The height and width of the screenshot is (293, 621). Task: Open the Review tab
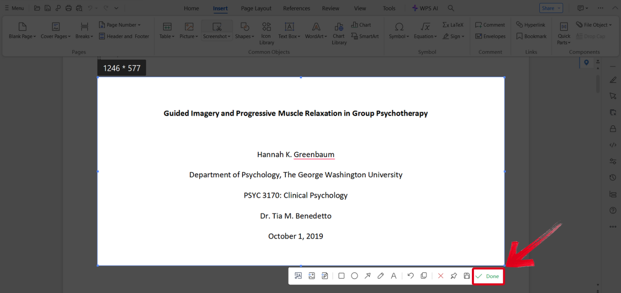[x=330, y=8]
